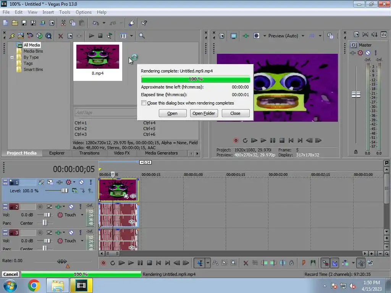The height and width of the screenshot is (293, 391).
Task: Toggle Auto Ripple in bottom toolbar
Action: pyautogui.click(x=345, y=263)
